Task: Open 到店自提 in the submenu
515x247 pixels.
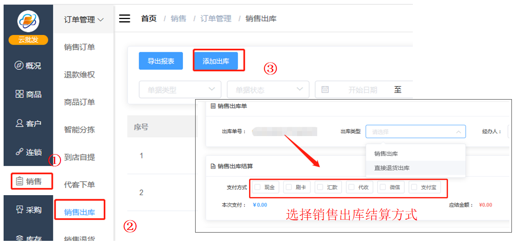Action: coord(80,157)
